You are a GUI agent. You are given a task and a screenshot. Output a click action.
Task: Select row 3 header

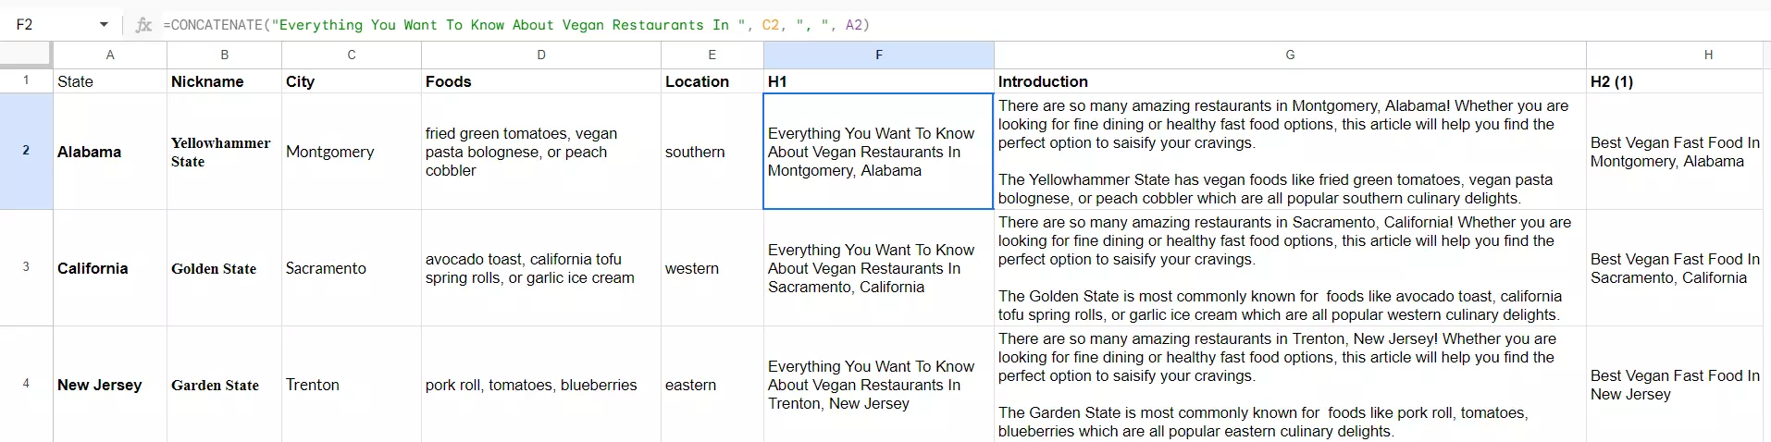[x=26, y=267]
